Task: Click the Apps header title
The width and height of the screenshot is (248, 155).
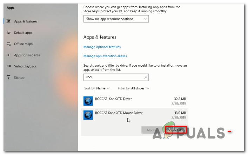Action: tap(11, 8)
